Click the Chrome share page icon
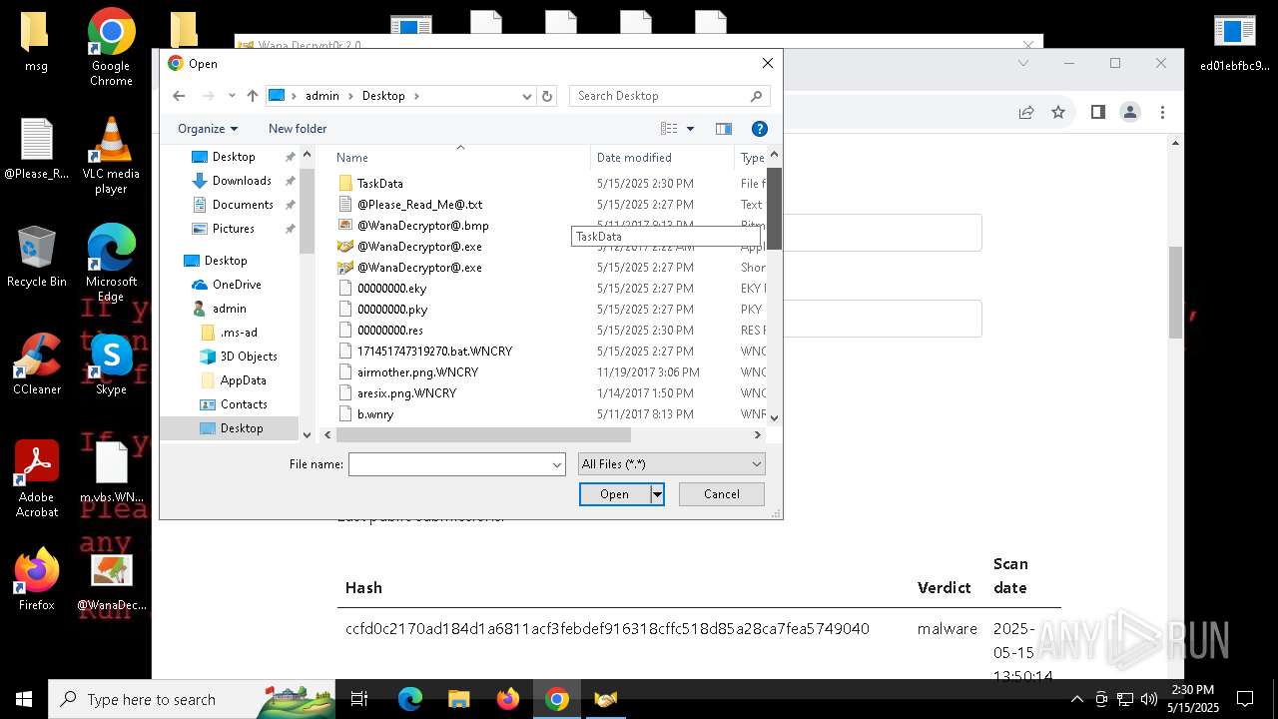The height and width of the screenshot is (719, 1278). [1026, 113]
